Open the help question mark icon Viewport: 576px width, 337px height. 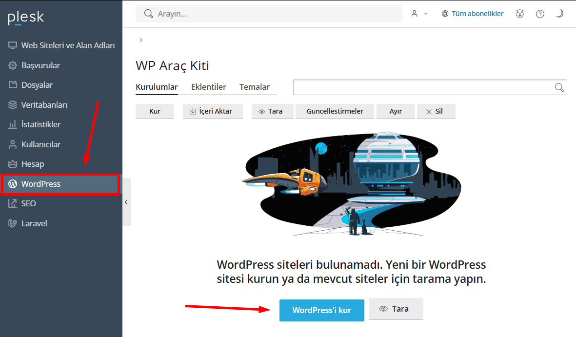540,14
